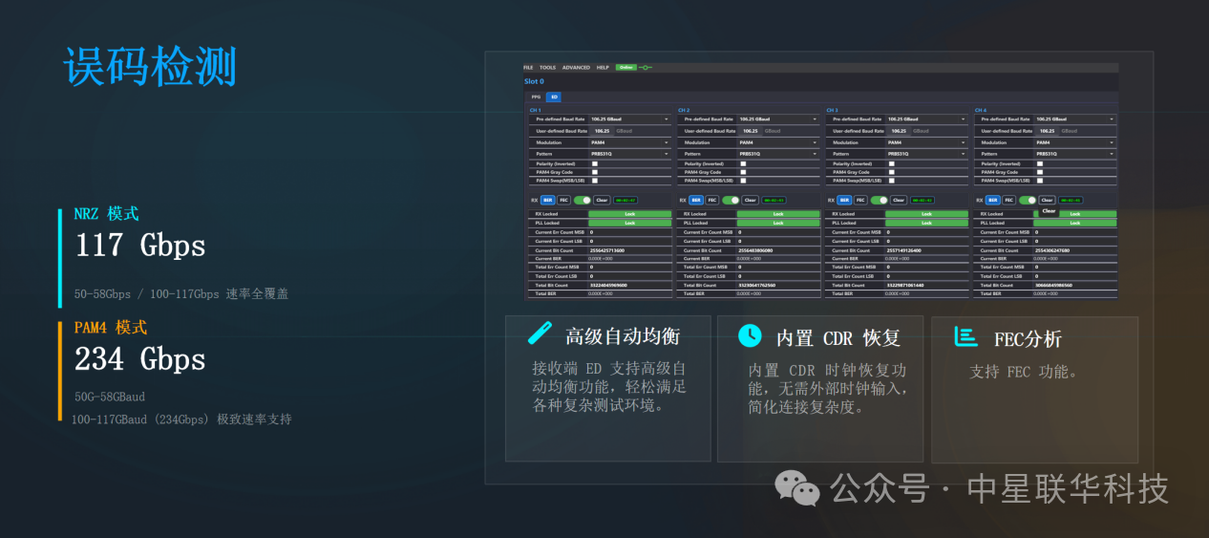Screen dimensions: 1209x538
Task: Toggle the CH 1 RX enable switch
Action: (582, 200)
